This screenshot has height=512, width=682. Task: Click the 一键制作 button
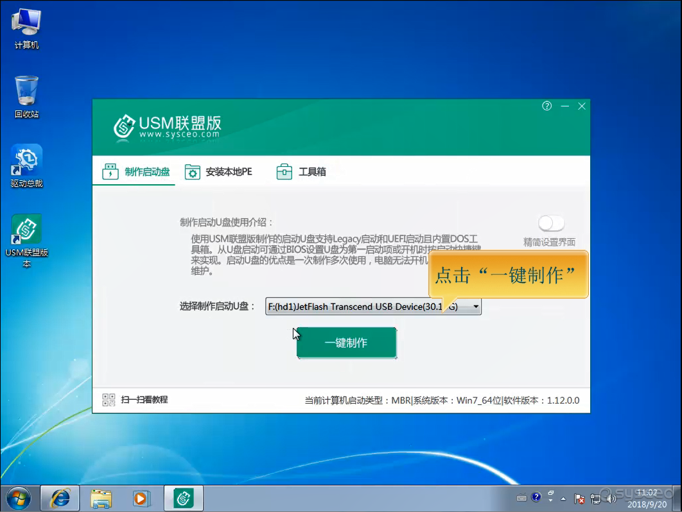tap(346, 343)
